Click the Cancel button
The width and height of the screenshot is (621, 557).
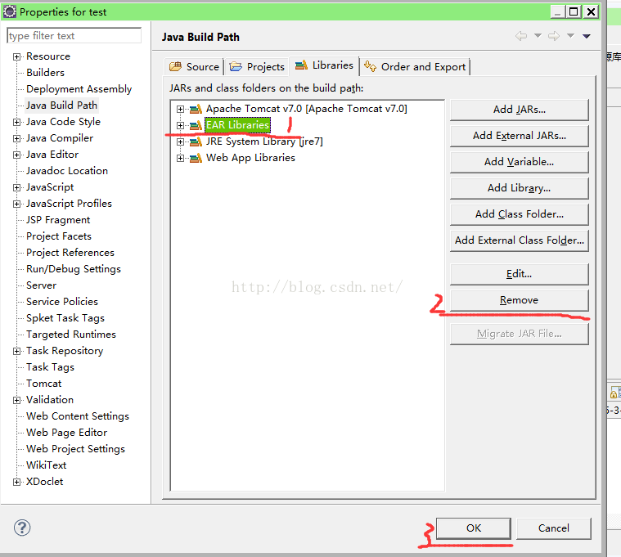pos(554,528)
